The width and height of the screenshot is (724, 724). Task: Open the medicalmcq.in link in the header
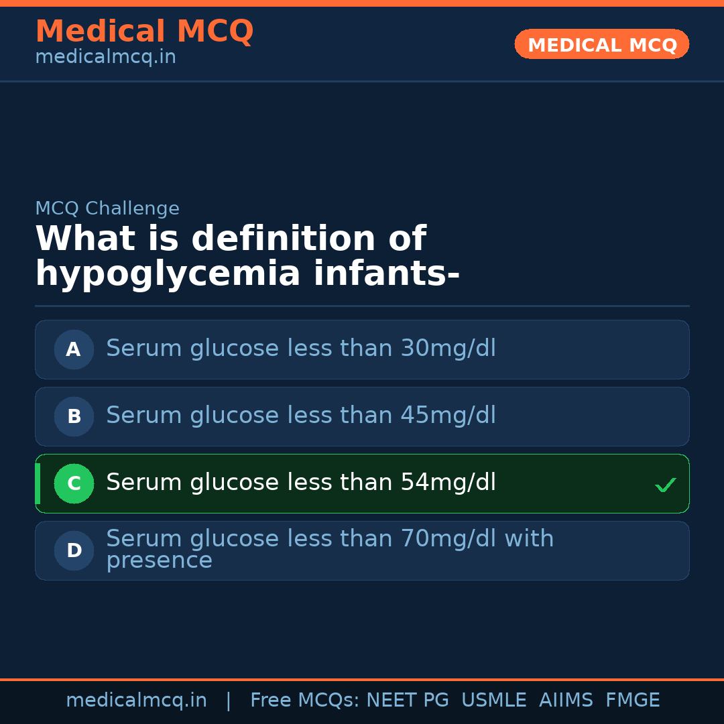pyautogui.click(x=105, y=58)
